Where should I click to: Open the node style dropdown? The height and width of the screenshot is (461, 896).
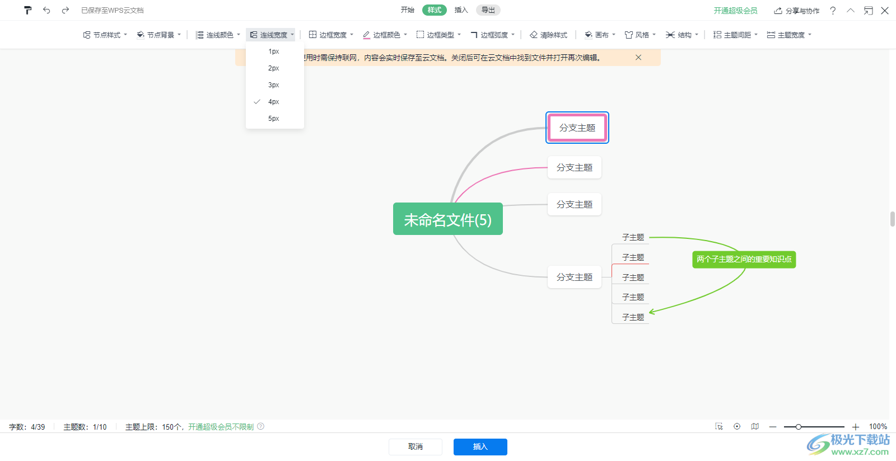105,35
